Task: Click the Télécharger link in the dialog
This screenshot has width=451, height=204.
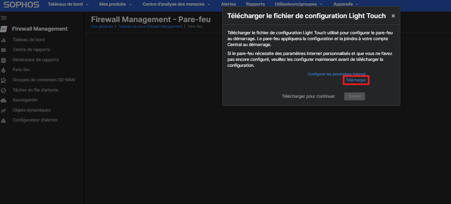Action: 356,80
